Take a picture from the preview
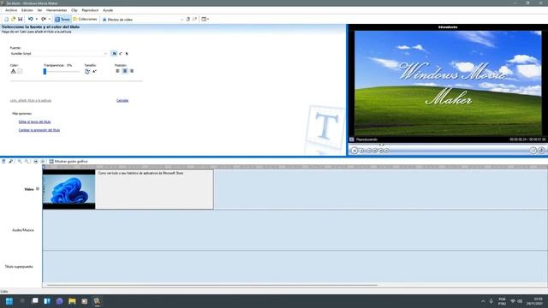The height and width of the screenshot is (308, 548). click(x=541, y=151)
